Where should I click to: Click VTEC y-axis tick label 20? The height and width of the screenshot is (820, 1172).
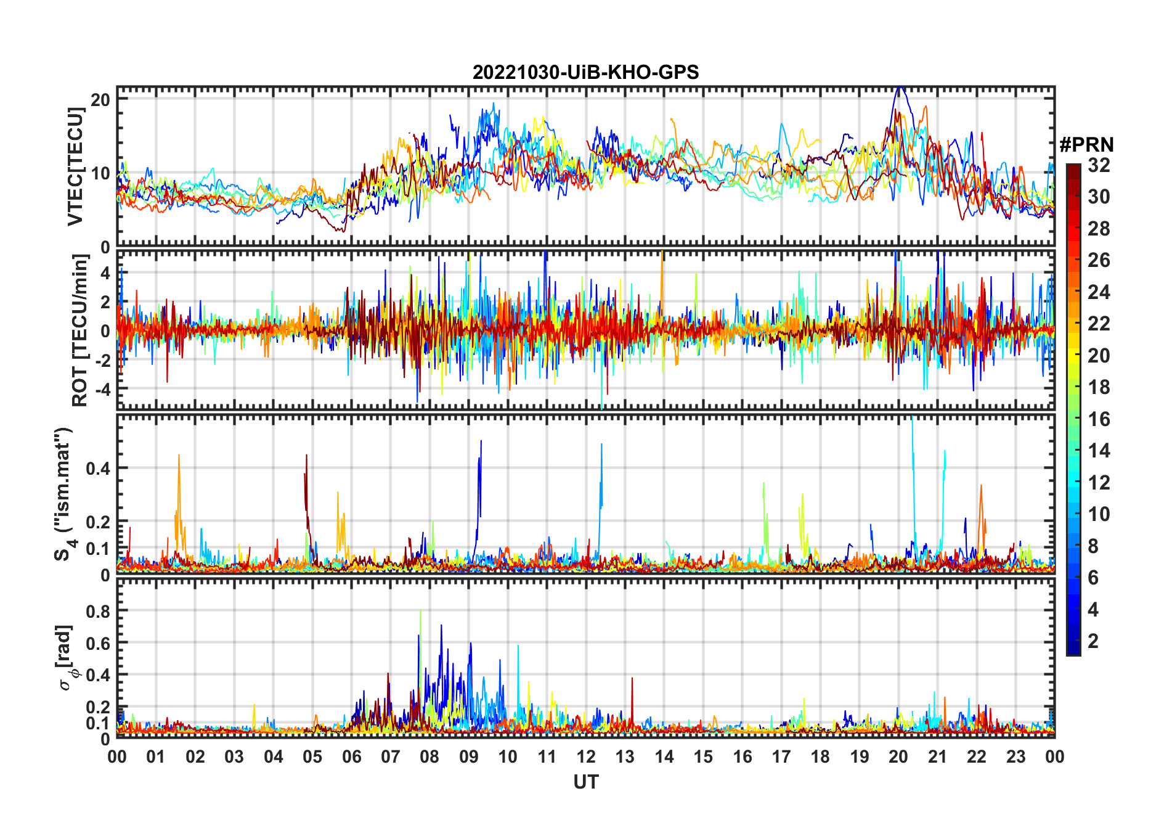tap(100, 100)
